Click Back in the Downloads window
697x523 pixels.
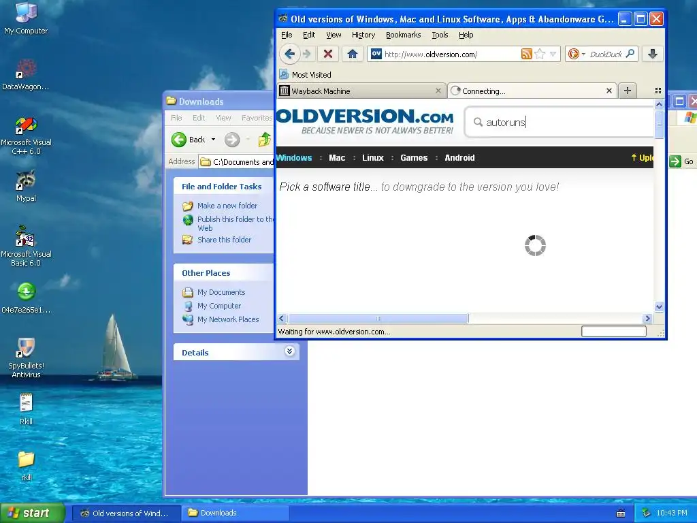pyautogui.click(x=189, y=140)
